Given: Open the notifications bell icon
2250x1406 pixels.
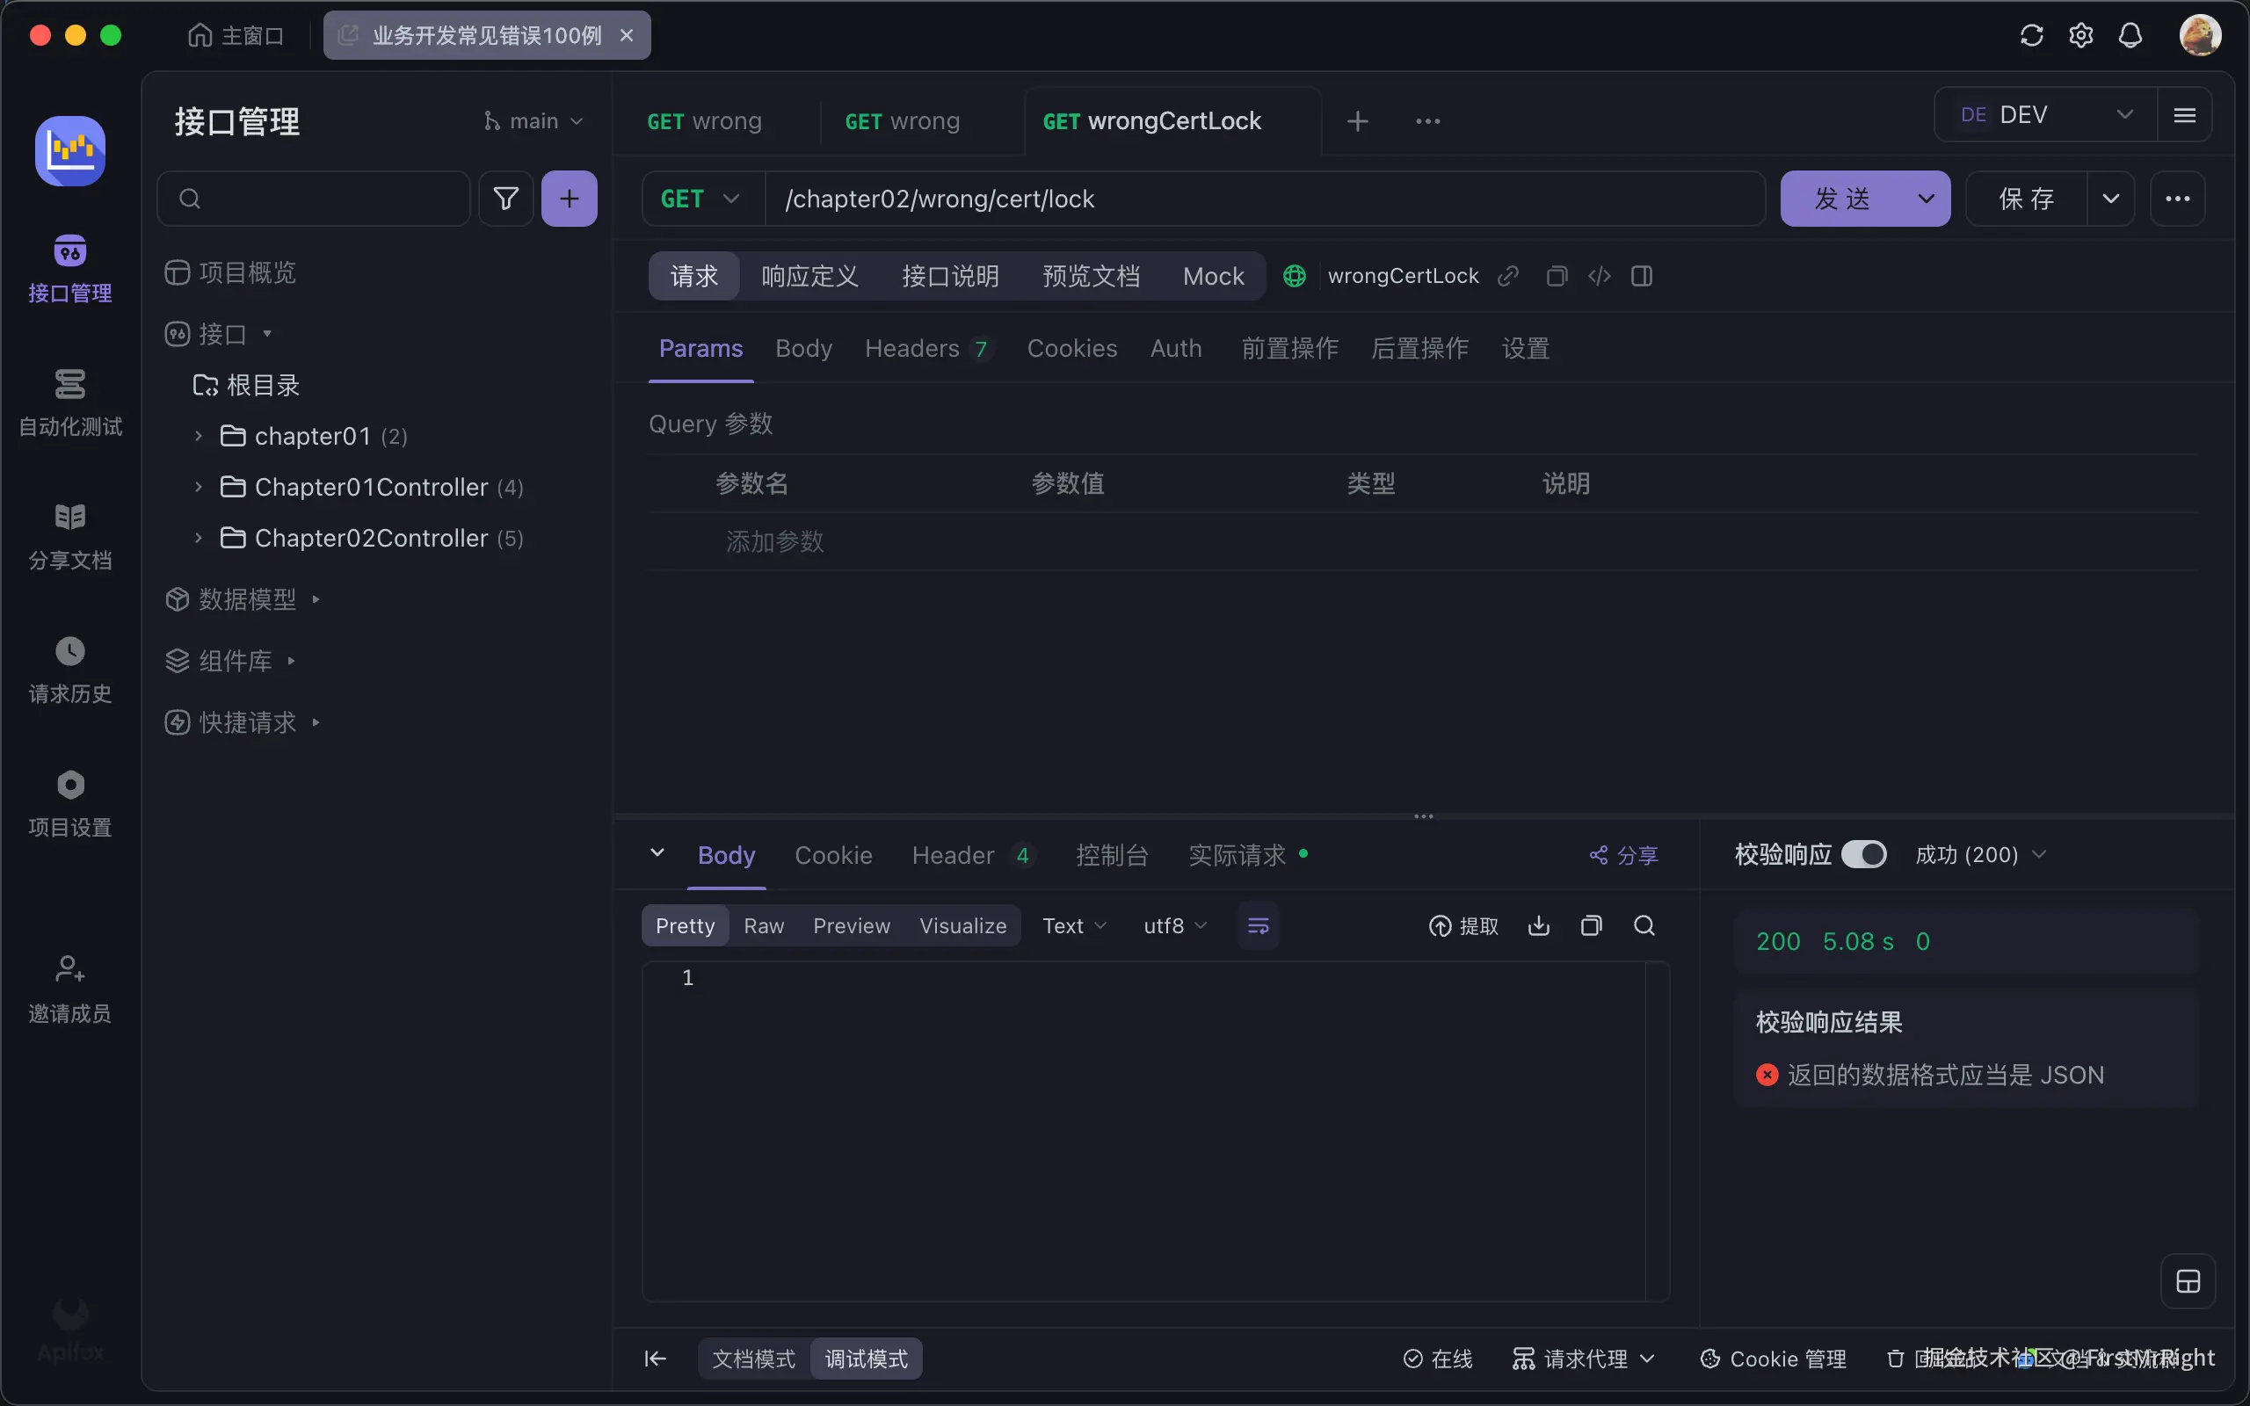Looking at the screenshot, I should [x=2130, y=35].
